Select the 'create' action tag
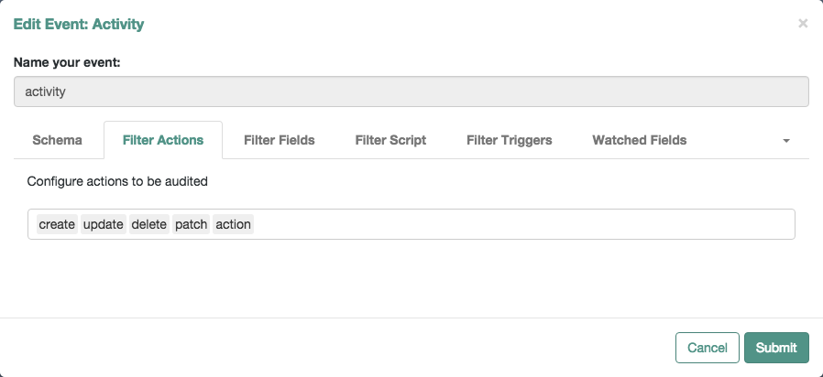 (x=57, y=224)
